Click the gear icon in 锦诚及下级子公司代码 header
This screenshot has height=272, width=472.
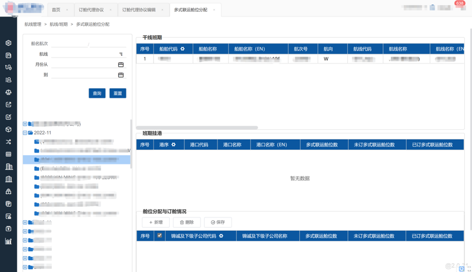click(221, 236)
